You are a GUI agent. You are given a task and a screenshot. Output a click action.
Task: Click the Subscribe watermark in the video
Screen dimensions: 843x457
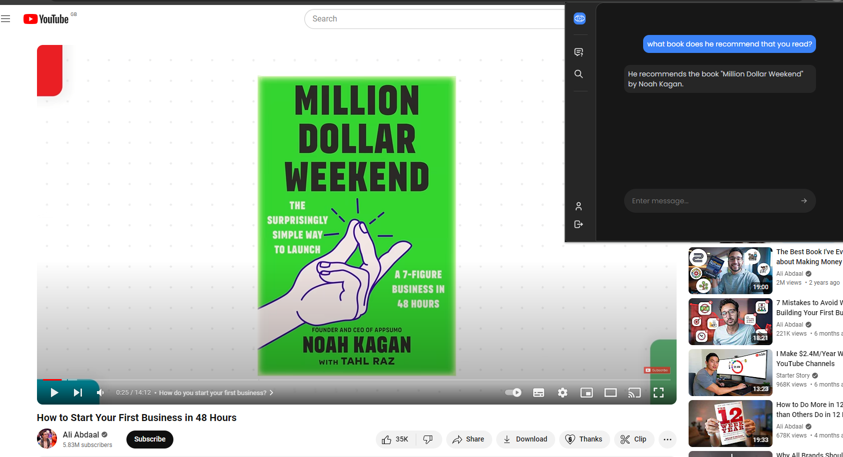click(657, 370)
